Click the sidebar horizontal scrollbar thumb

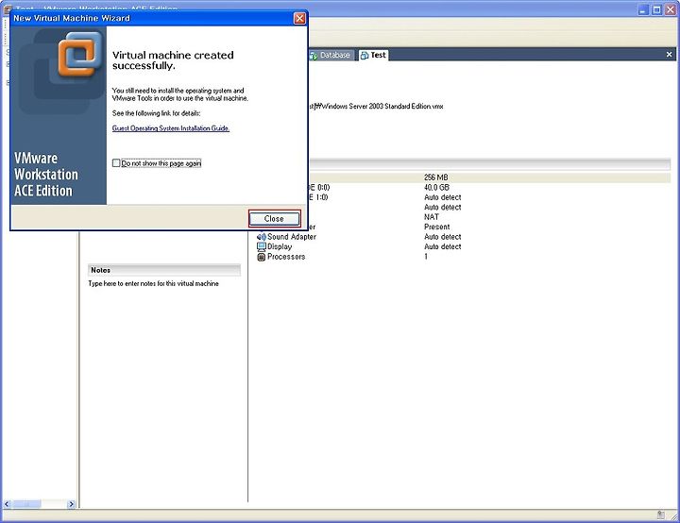point(26,504)
